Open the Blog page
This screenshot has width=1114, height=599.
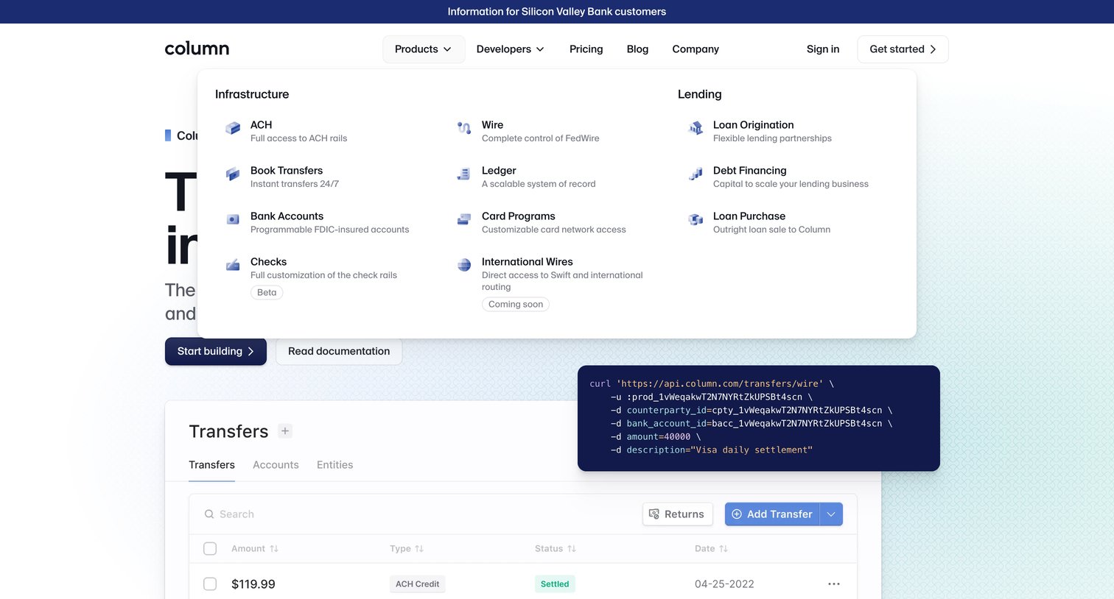tap(637, 49)
